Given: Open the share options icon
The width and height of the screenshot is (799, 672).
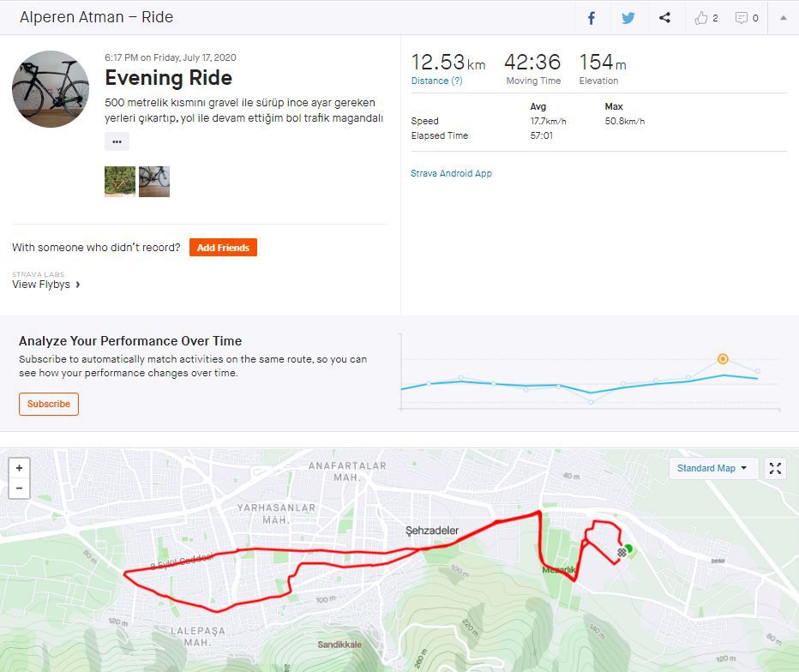Looking at the screenshot, I should 664,18.
